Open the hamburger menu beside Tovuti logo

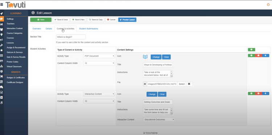(1, 5)
